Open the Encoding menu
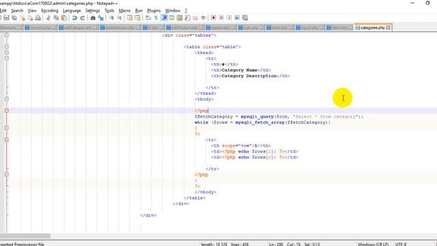Screen dimensions: 437x246 click(x=50, y=11)
